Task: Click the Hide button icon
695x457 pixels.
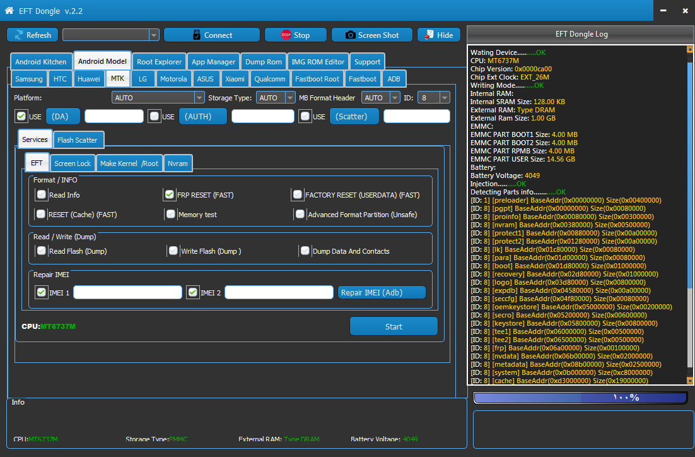Action: (x=429, y=35)
